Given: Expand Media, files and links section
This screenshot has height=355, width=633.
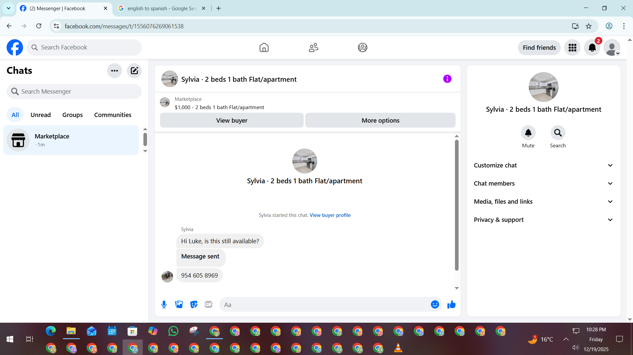Looking at the screenshot, I should [543, 202].
